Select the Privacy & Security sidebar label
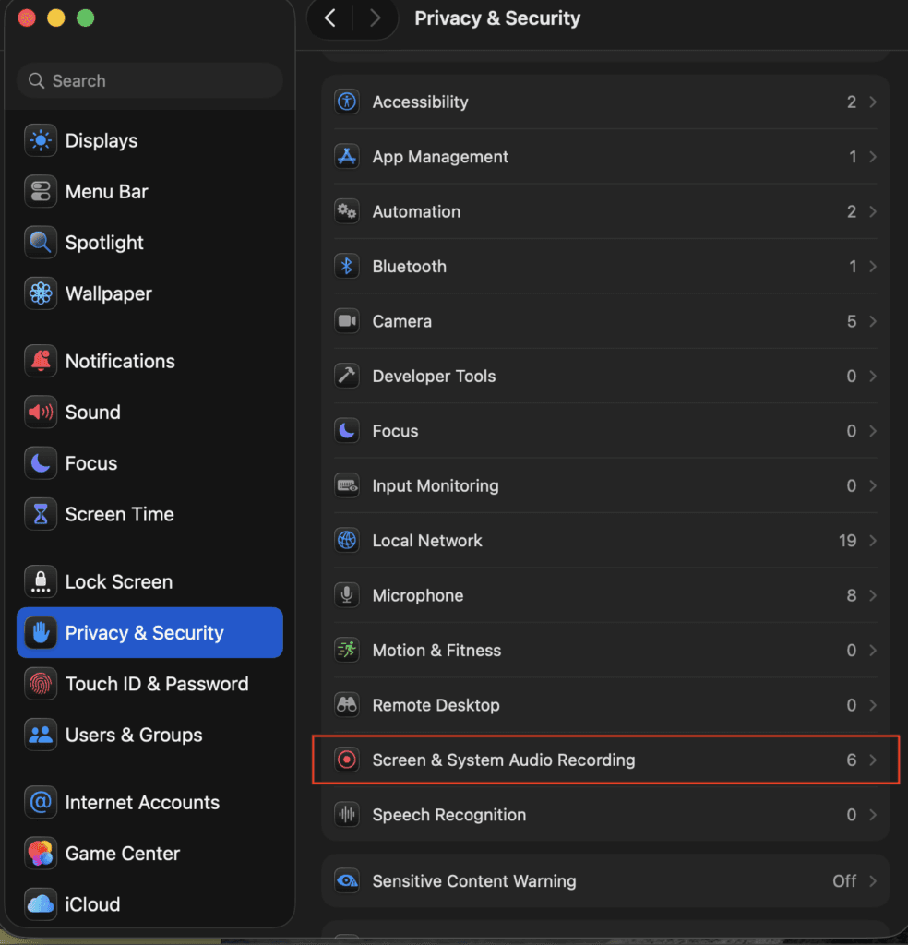Screen dimensions: 908x945 pyautogui.click(x=145, y=633)
